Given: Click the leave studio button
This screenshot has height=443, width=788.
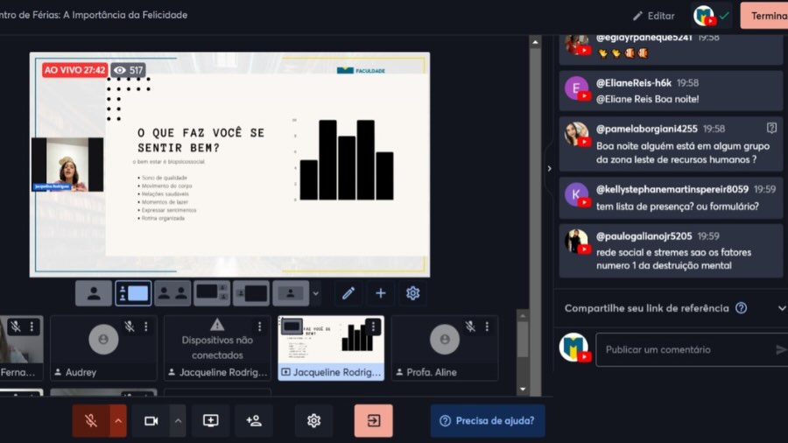Looking at the screenshot, I should coord(373,421).
